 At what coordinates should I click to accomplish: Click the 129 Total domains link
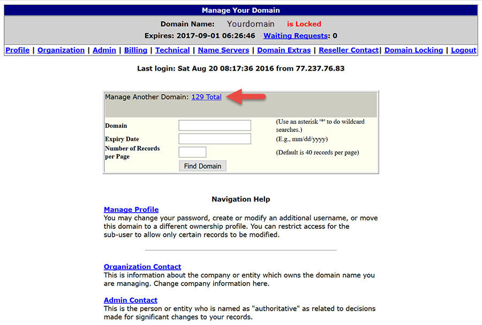(x=206, y=97)
